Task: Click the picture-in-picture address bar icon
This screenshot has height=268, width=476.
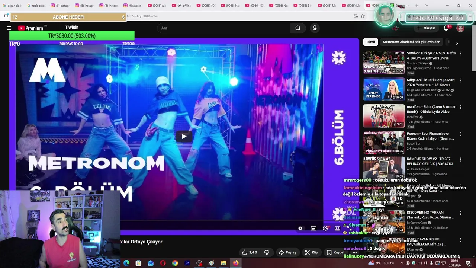Action: point(356,16)
